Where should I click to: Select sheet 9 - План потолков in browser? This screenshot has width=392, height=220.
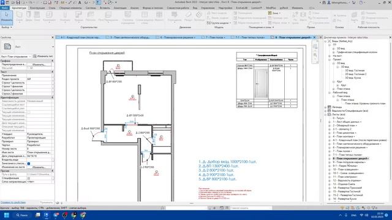pyautogui.click(x=349, y=162)
